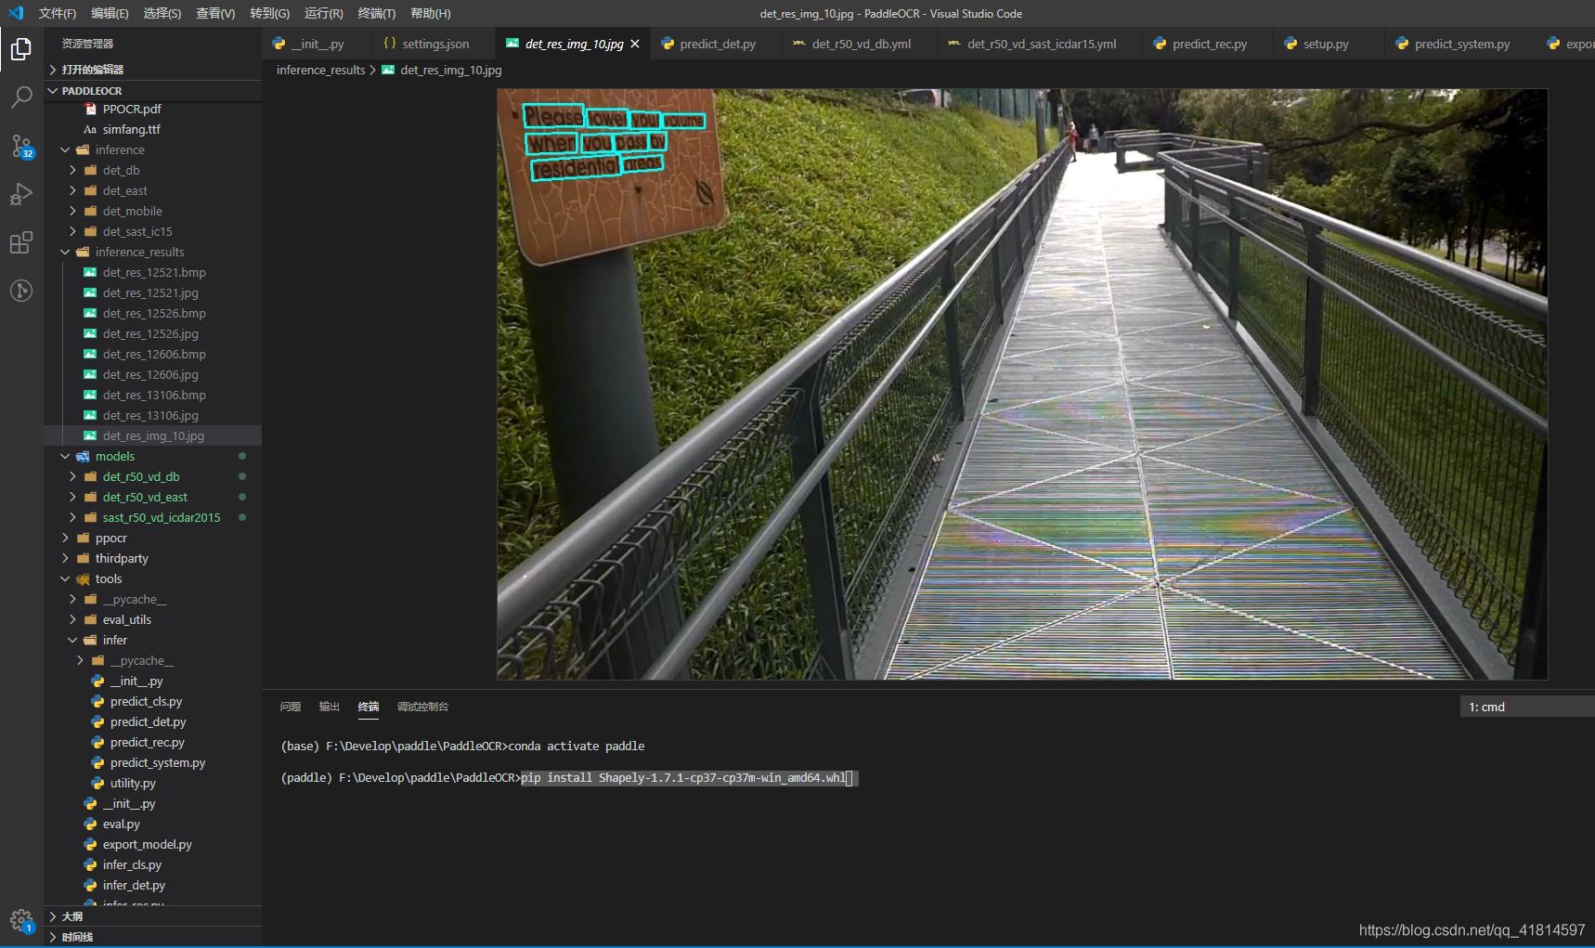Expand the ppocr folder
This screenshot has width=1595, height=948.
click(x=66, y=538)
